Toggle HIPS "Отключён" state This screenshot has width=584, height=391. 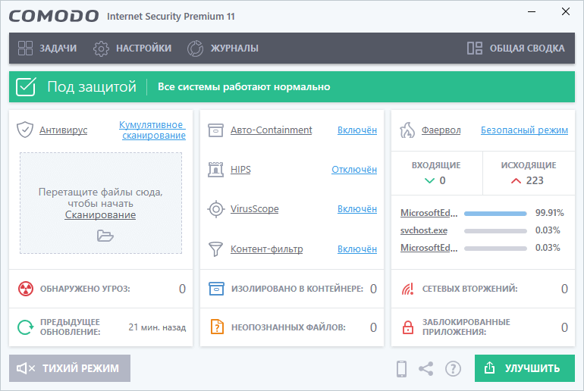tap(353, 170)
